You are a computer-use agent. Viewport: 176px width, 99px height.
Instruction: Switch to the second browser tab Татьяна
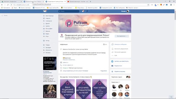(34, 2)
